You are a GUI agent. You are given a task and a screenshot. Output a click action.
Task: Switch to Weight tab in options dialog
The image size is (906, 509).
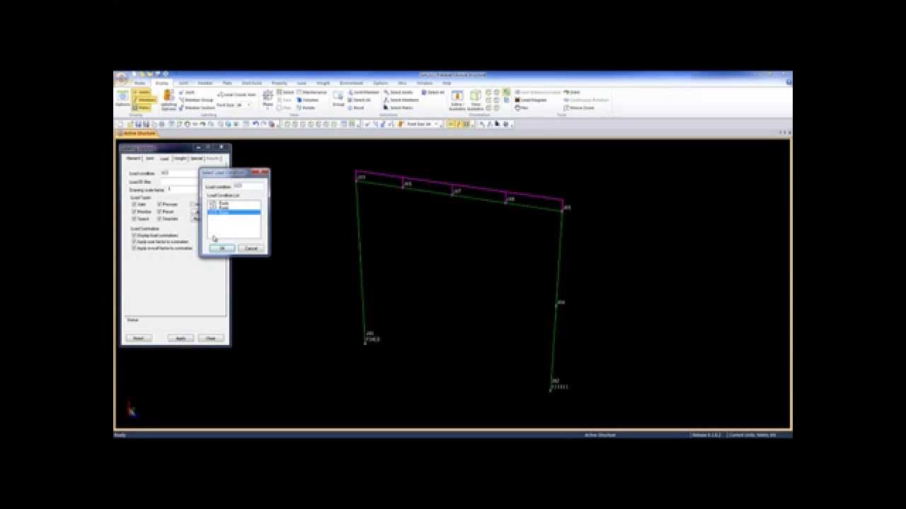point(180,158)
